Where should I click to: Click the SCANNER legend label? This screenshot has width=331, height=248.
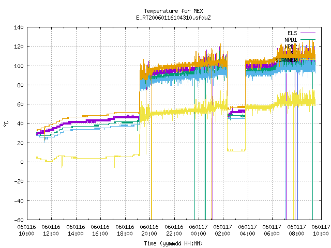[x=286, y=60]
